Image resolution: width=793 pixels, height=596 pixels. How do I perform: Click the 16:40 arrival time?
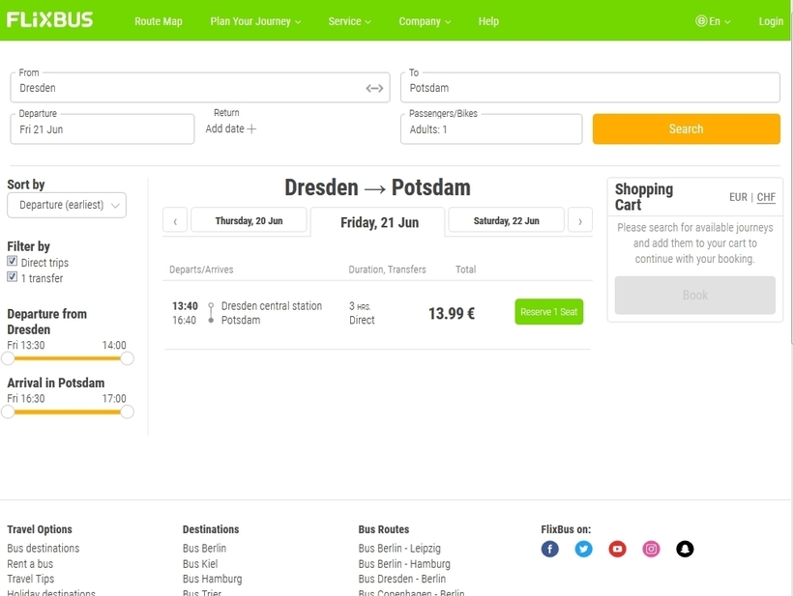184,321
